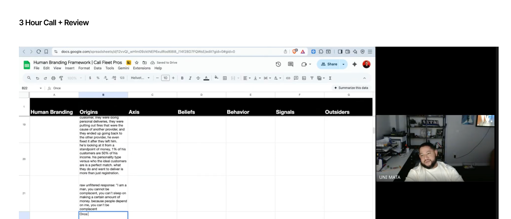Open the Extensions menu
The height and width of the screenshot is (219, 511).
(142, 68)
